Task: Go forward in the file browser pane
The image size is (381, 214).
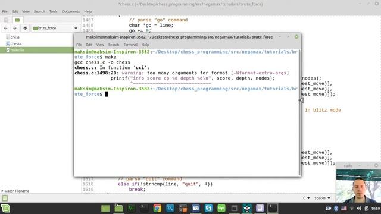Action: (15, 28)
